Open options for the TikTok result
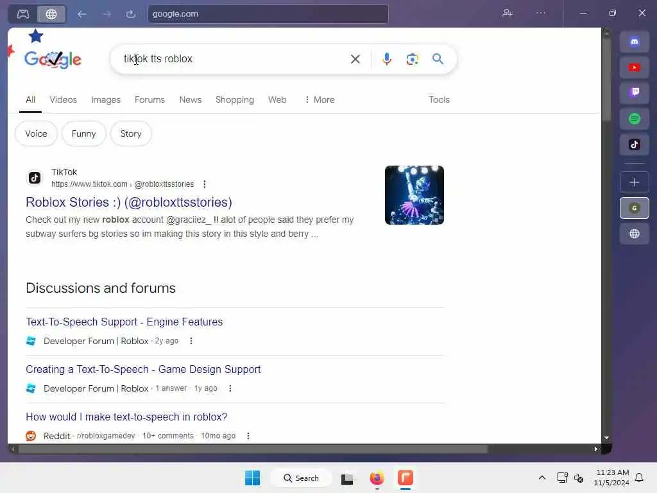Image resolution: width=657 pixels, height=493 pixels. [205, 184]
